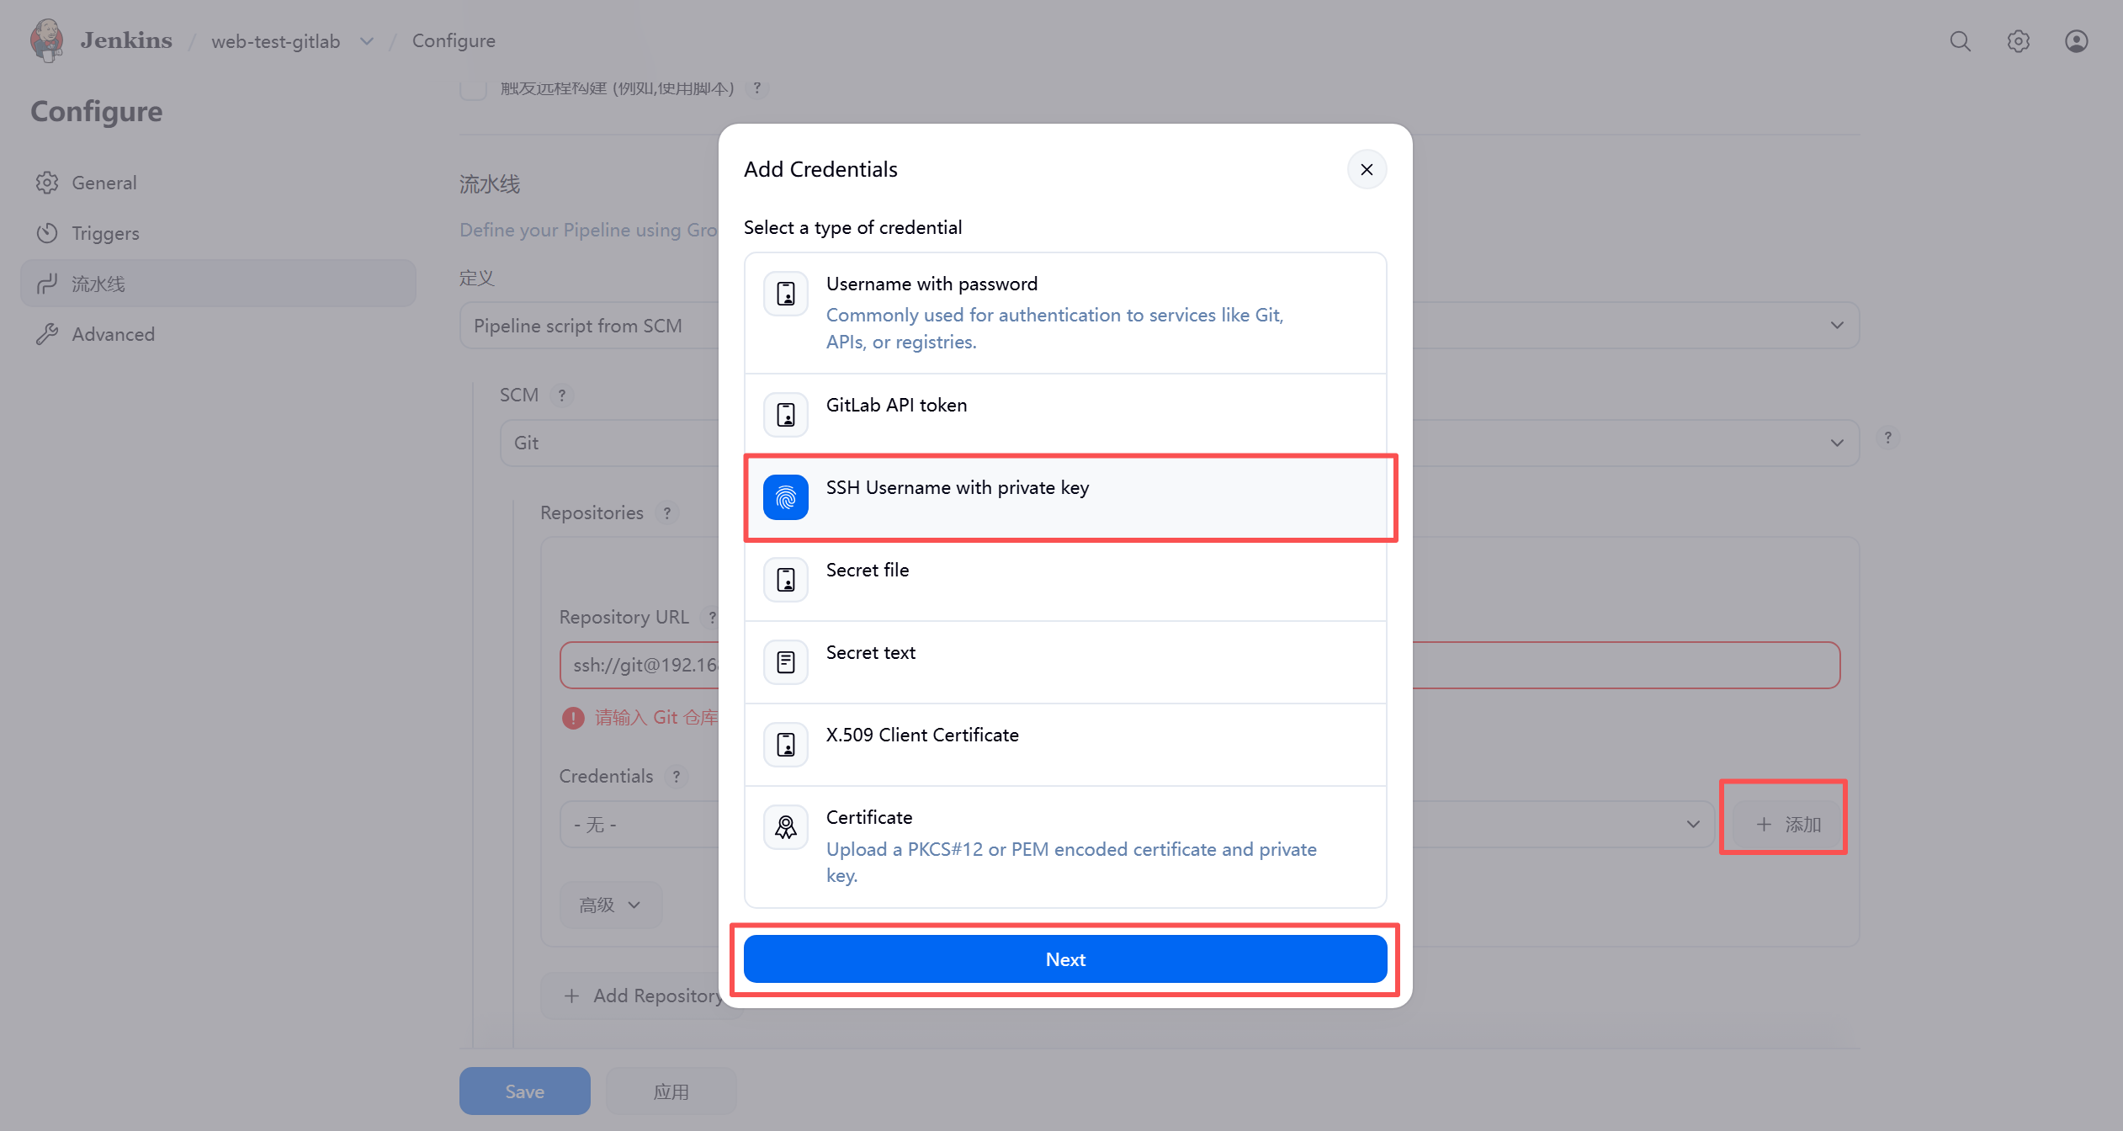This screenshot has width=2123, height=1131.
Task: Click the Certificate ribbon icon
Action: click(785, 827)
